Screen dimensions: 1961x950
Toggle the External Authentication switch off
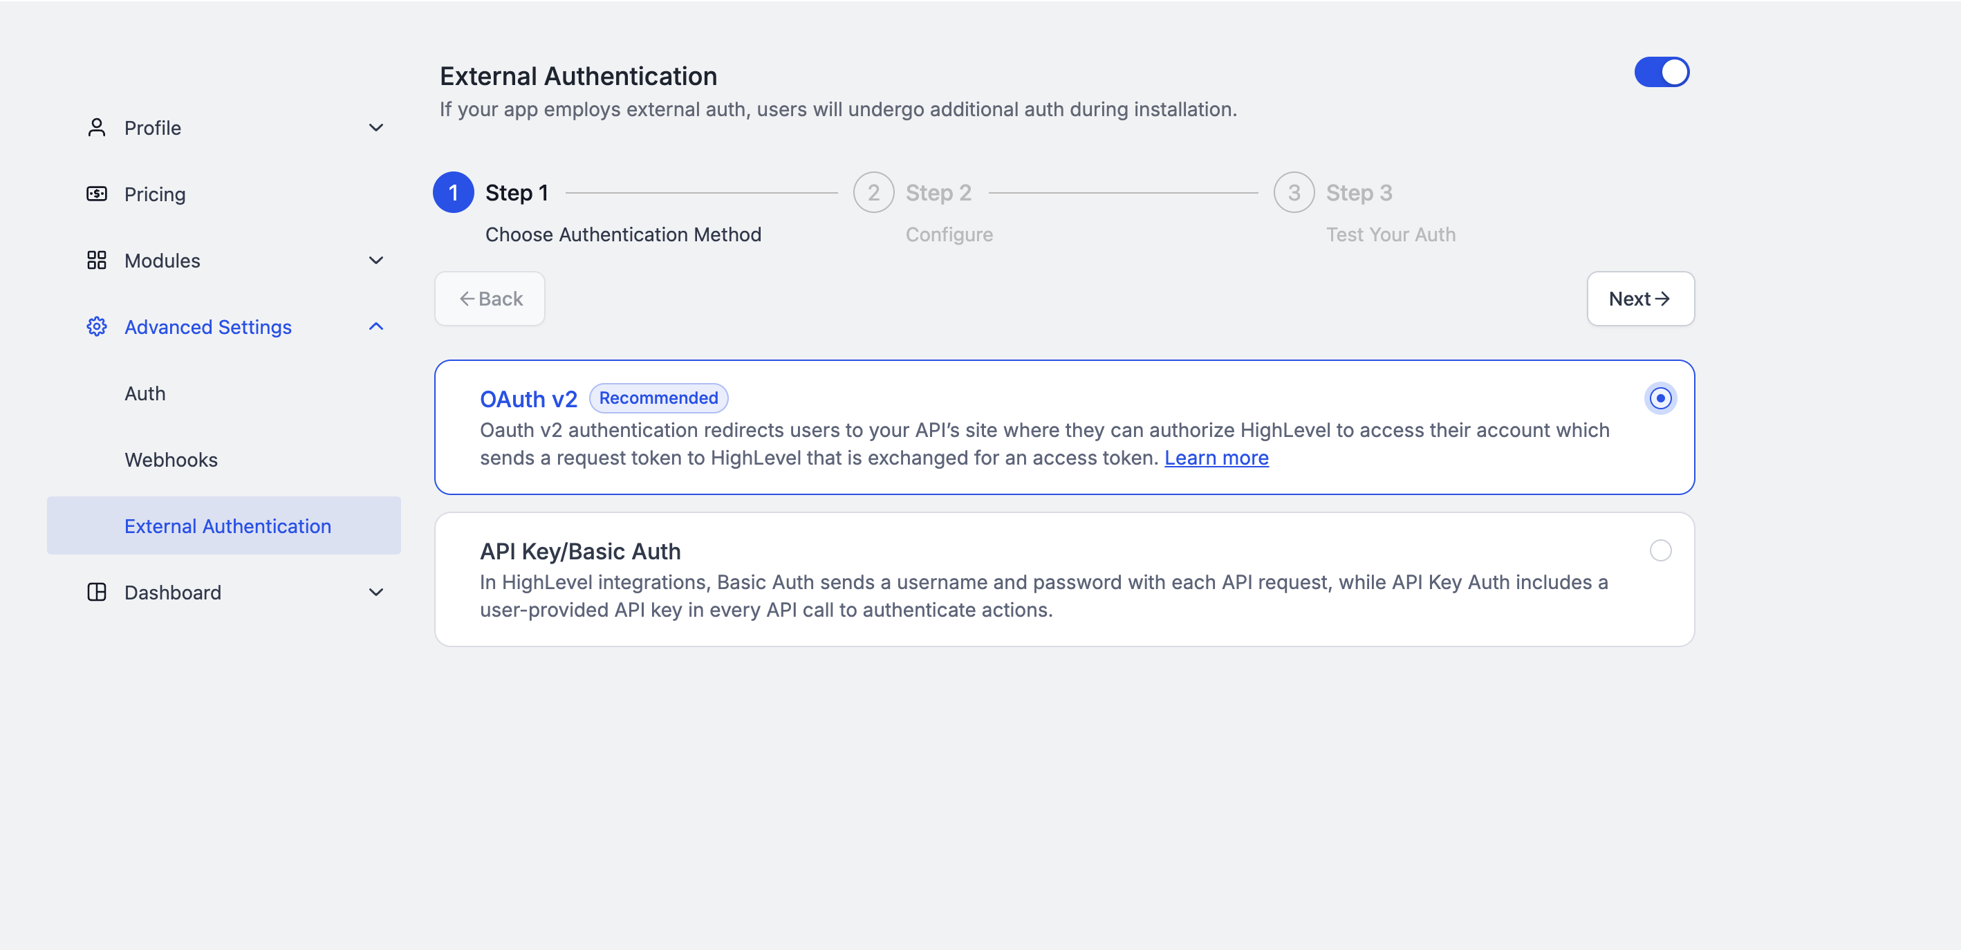tap(1661, 73)
